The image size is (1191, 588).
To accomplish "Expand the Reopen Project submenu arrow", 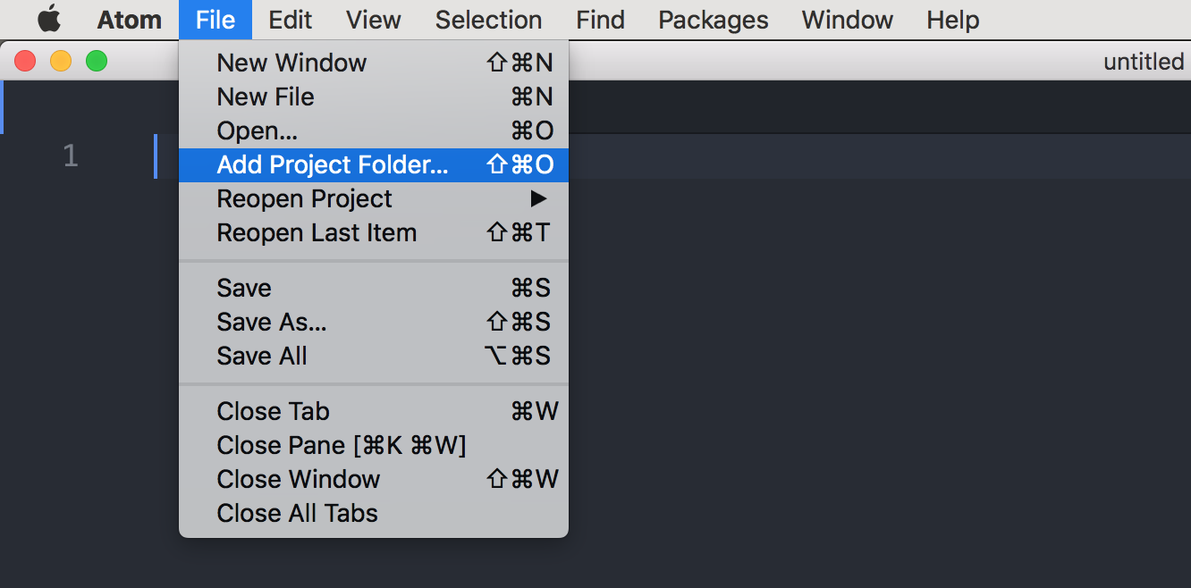I will 538,198.
